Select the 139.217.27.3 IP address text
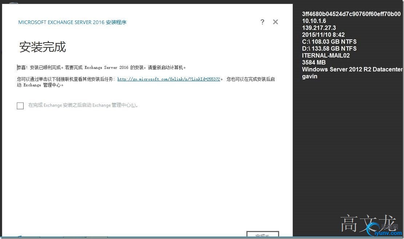Screen dimensions: 404x239 [x=319, y=28]
